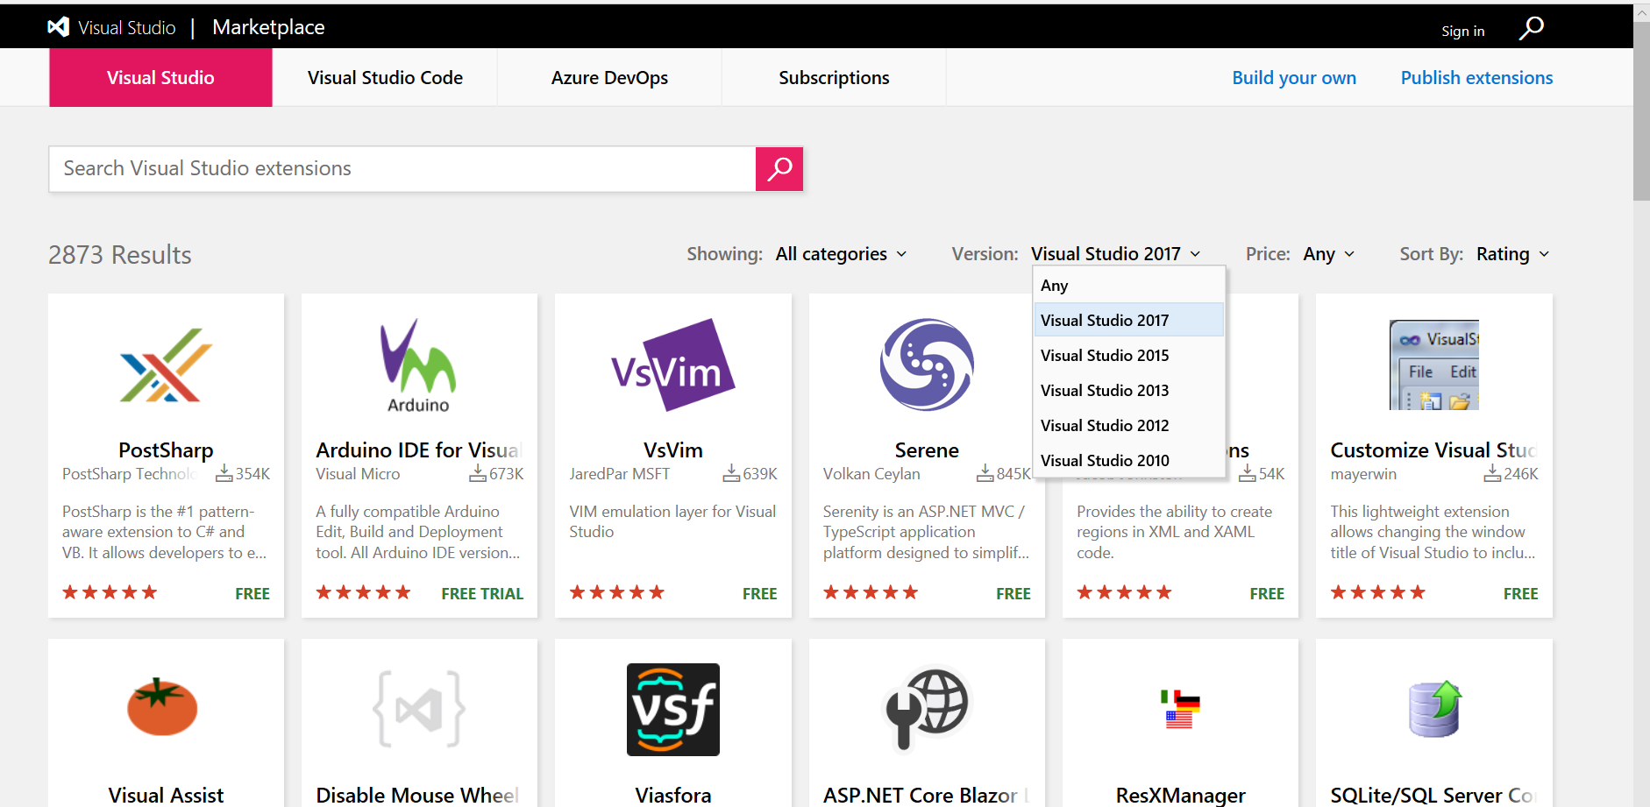Image resolution: width=1650 pixels, height=807 pixels.
Task: Click the Visual Micro publisher name
Action: coord(358,474)
